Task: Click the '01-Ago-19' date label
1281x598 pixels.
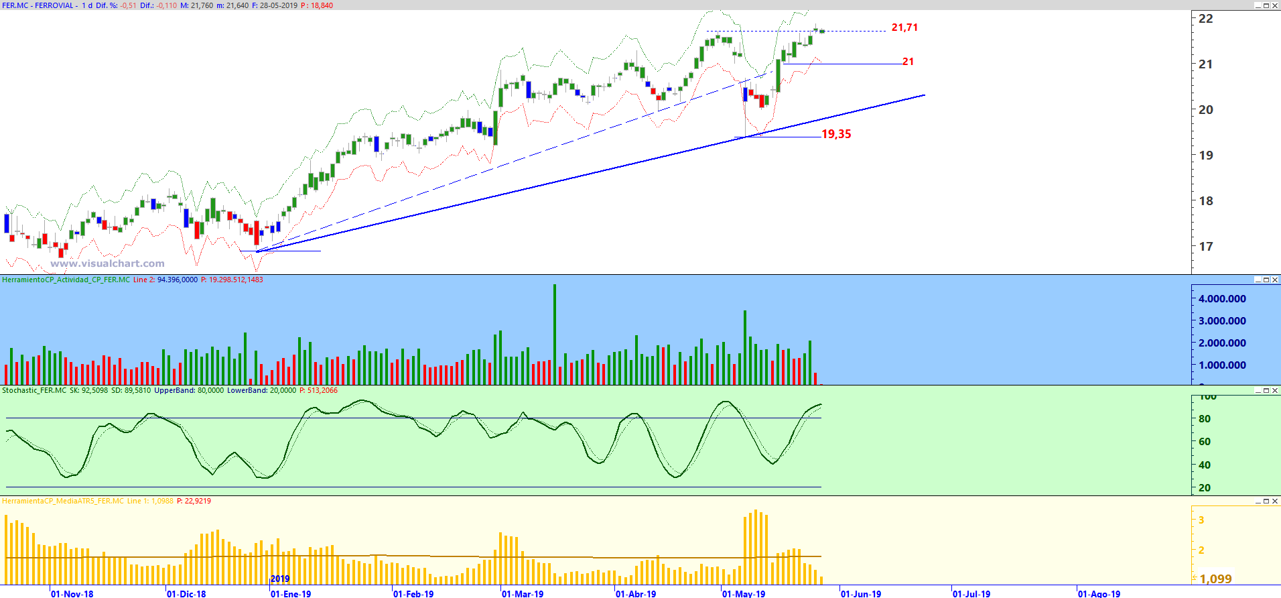Action: 1099,594
